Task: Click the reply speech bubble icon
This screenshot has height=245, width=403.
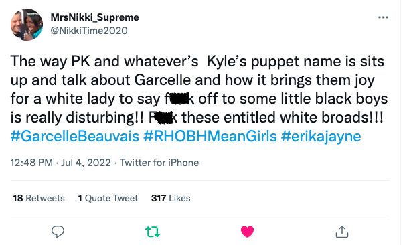Action: click(x=58, y=232)
